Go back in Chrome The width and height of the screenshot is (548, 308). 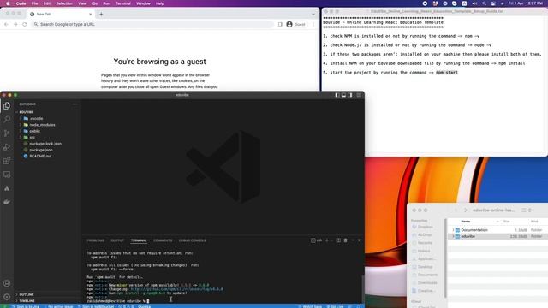pos(6,24)
